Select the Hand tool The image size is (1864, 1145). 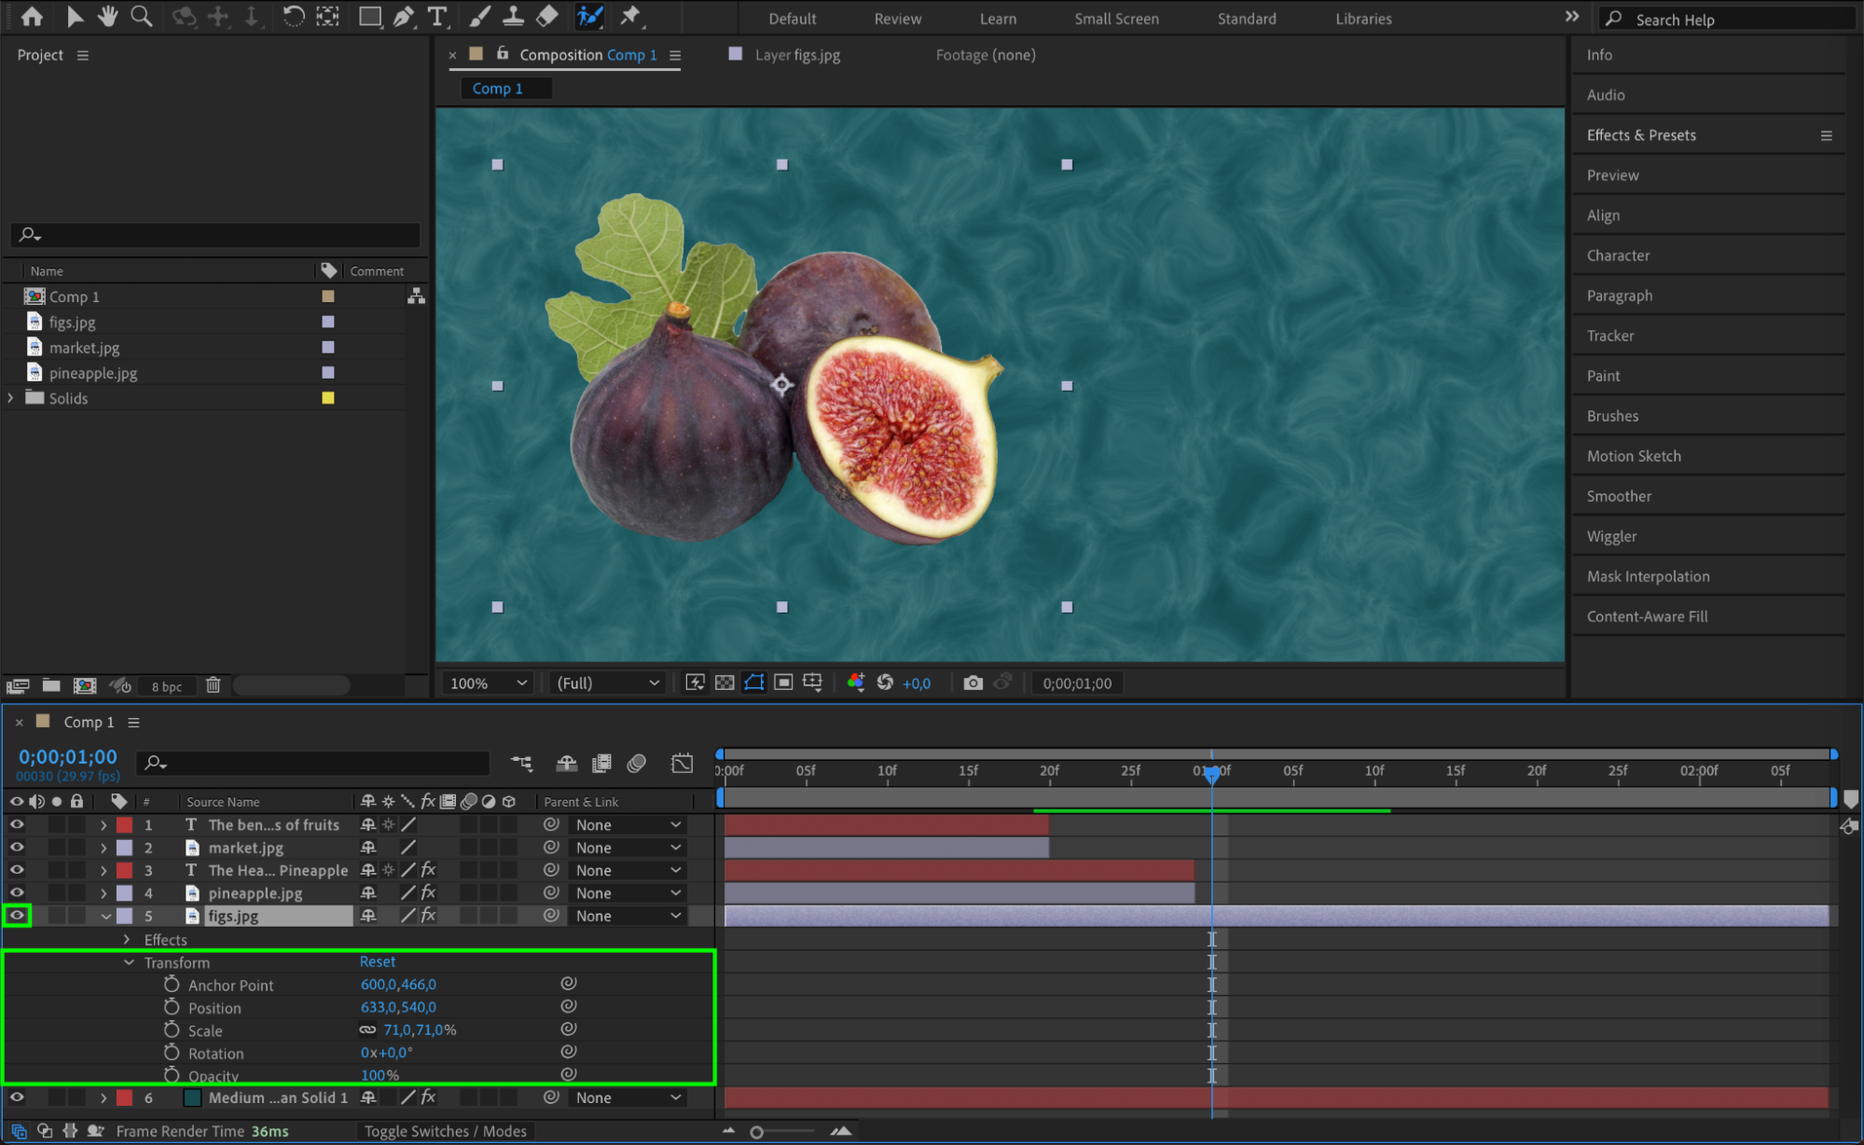click(107, 17)
